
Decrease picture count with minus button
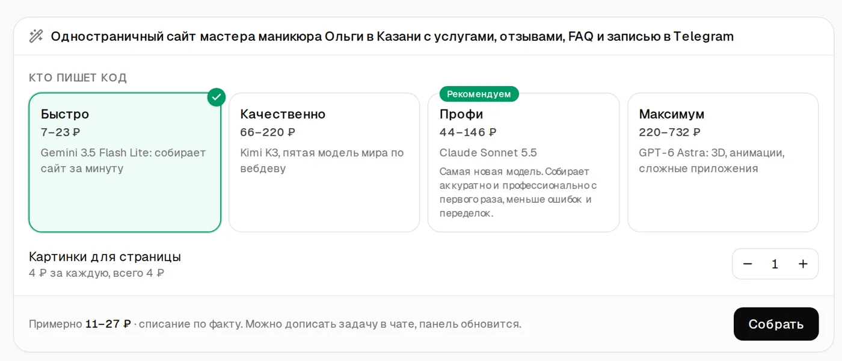tap(748, 264)
